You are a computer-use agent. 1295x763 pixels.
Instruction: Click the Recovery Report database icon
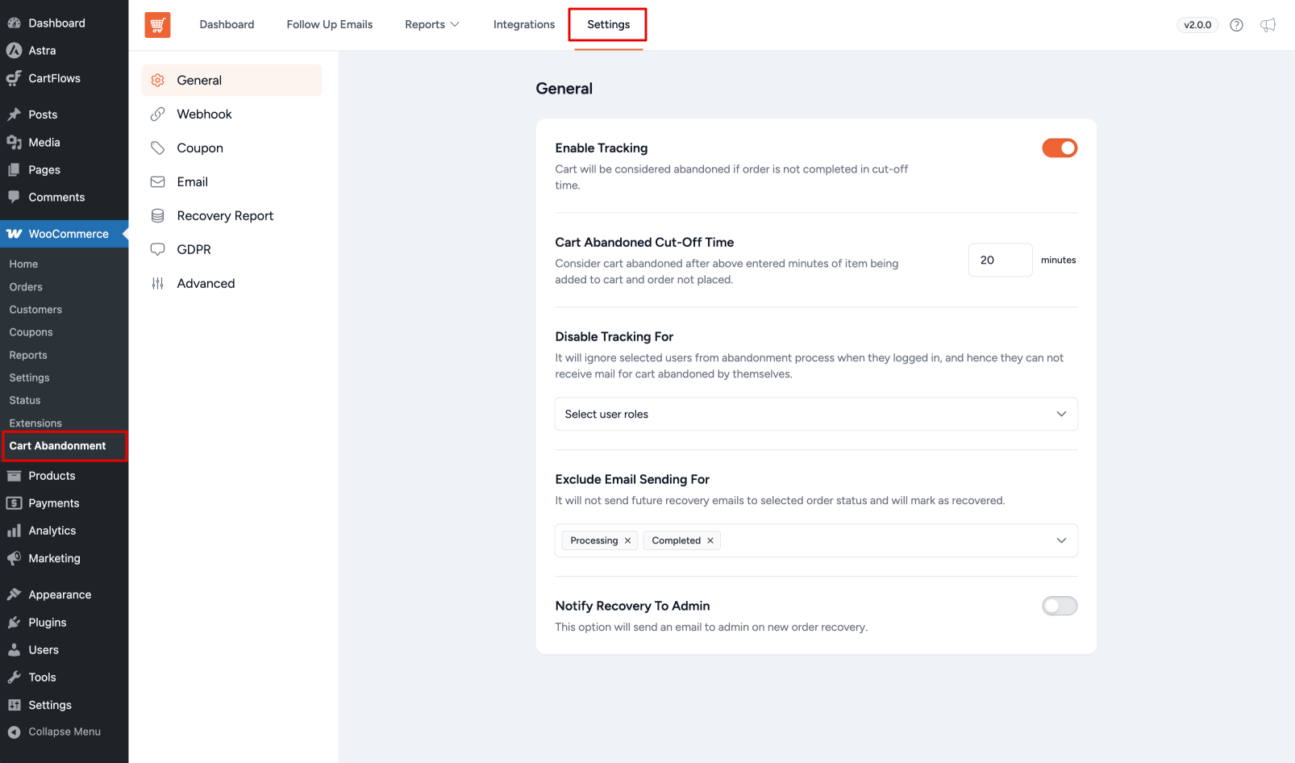point(158,216)
